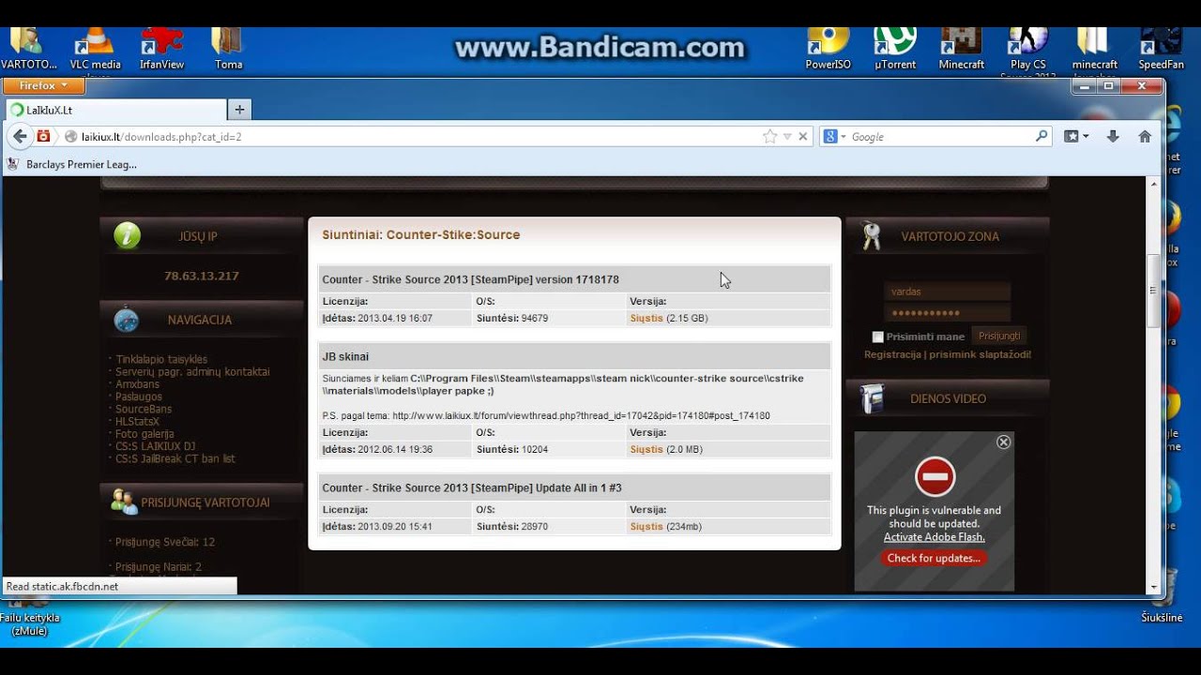Click the Counter - Strike Source 2013 version 1718178 title
This screenshot has height=675, width=1201.
pyautogui.click(x=470, y=279)
